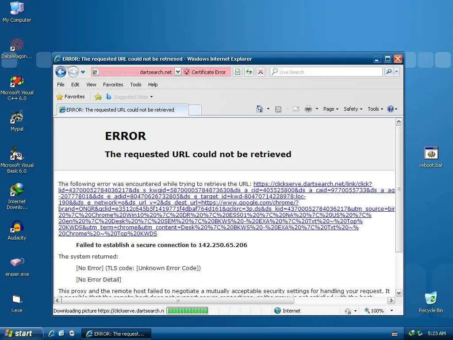This screenshot has width=453, height=340.
Task: Click the RSS feeds icon
Action: pyautogui.click(x=278, y=109)
